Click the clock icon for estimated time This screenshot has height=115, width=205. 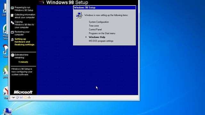pos(12,55)
